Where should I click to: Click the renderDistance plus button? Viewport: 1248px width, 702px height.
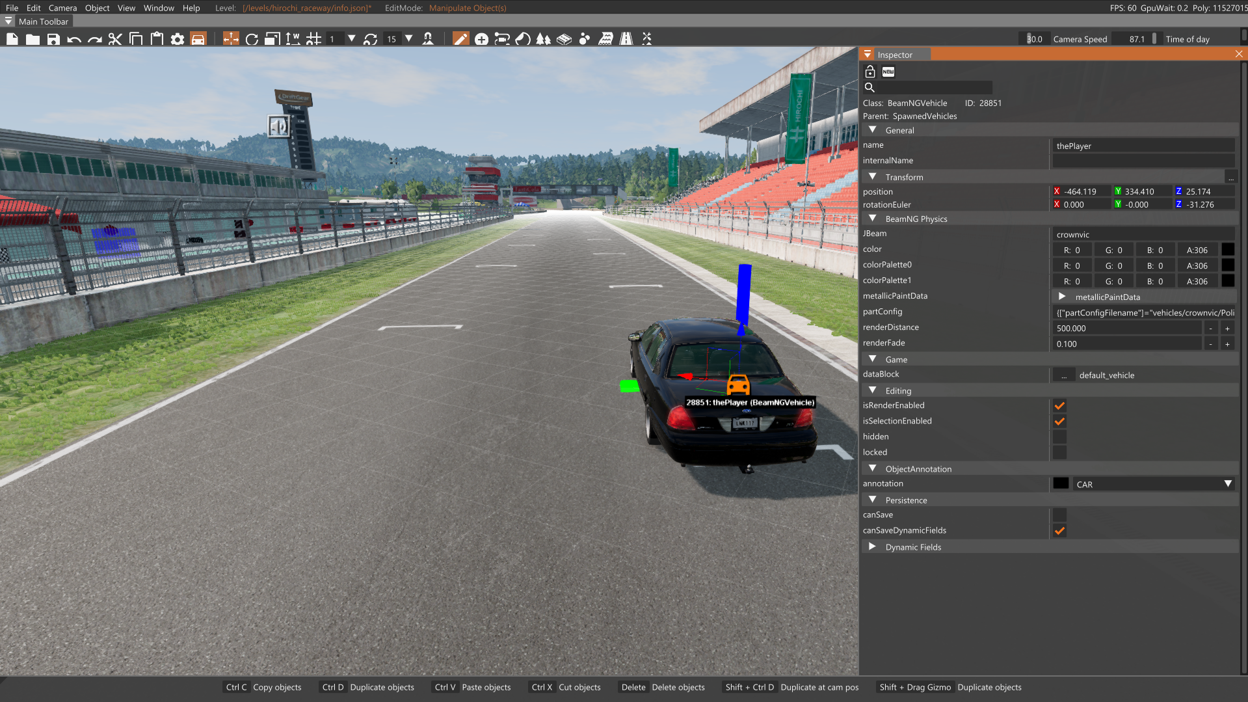[1227, 329]
